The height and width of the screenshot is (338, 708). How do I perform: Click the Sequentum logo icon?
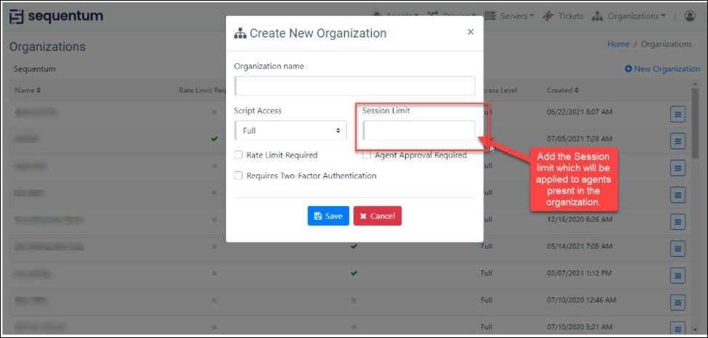[x=16, y=16]
